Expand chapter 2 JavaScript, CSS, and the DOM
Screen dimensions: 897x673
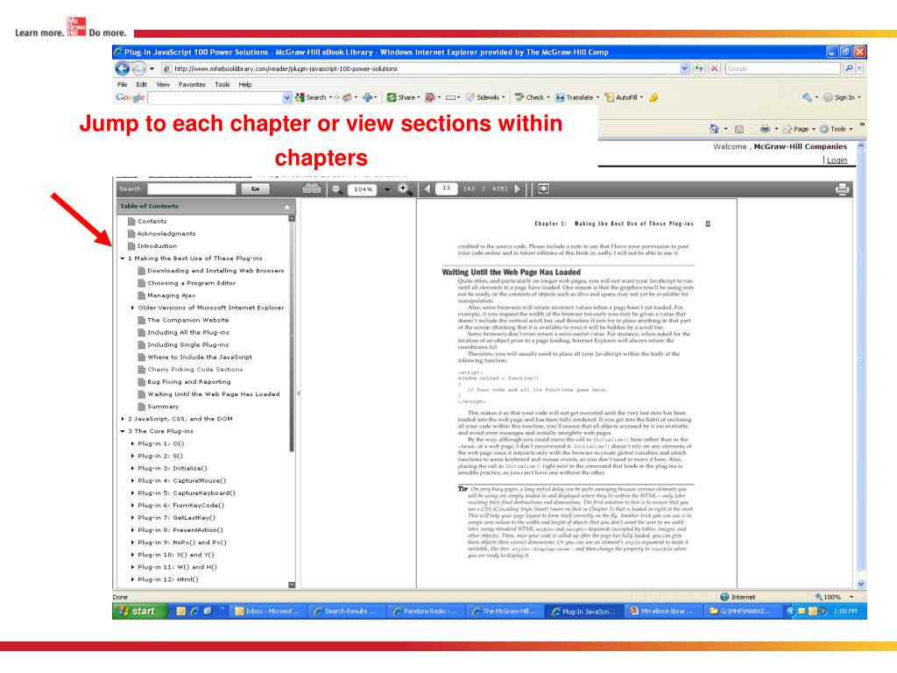123,419
